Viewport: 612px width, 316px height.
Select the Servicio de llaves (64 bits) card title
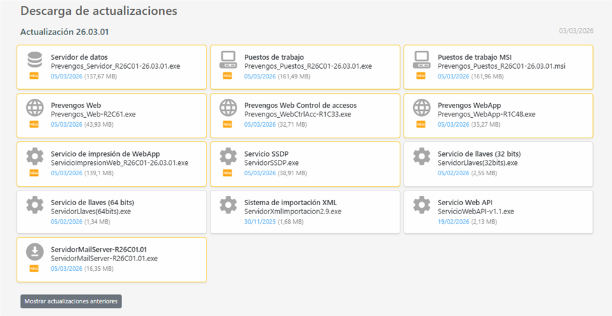coord(92,203)
